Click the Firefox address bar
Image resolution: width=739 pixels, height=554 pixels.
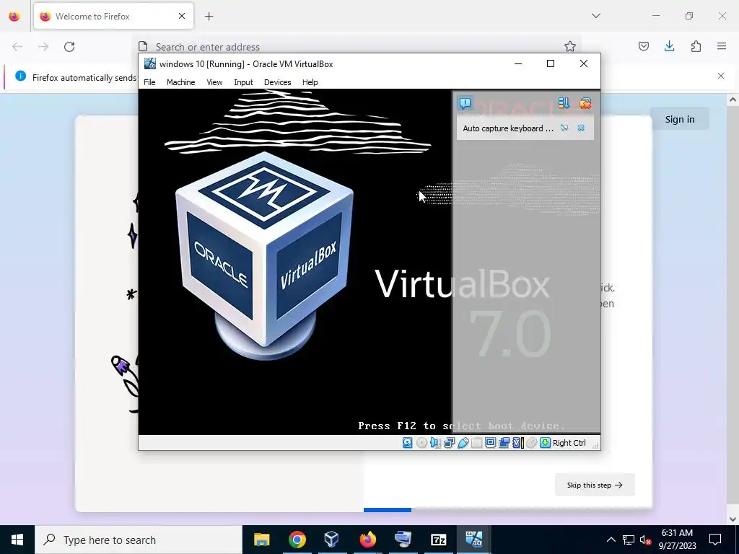coord(358,47)
